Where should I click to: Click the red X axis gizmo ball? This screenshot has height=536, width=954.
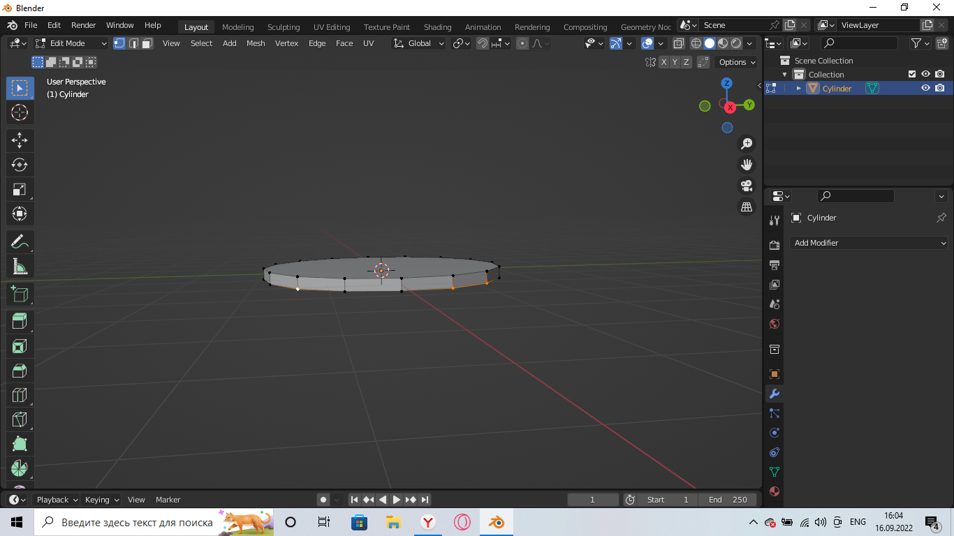pyautogui.click(x=730, y=107)
